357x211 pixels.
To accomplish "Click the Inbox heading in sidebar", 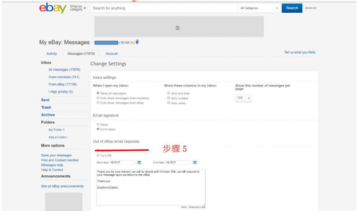I will pos(46,62).
